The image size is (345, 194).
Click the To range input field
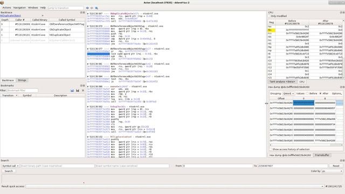tap(293, 166)
